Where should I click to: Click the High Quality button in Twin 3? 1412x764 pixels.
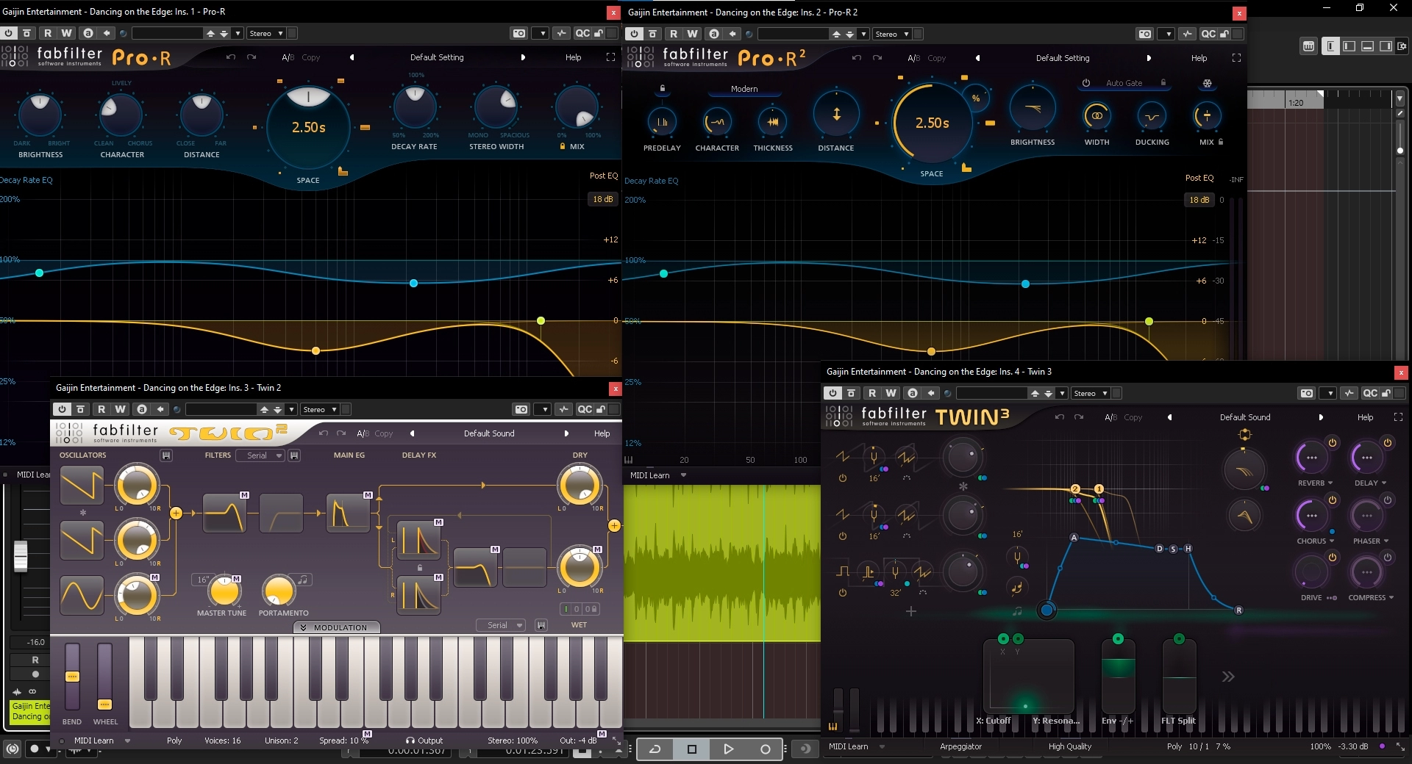pos(1069,746)
